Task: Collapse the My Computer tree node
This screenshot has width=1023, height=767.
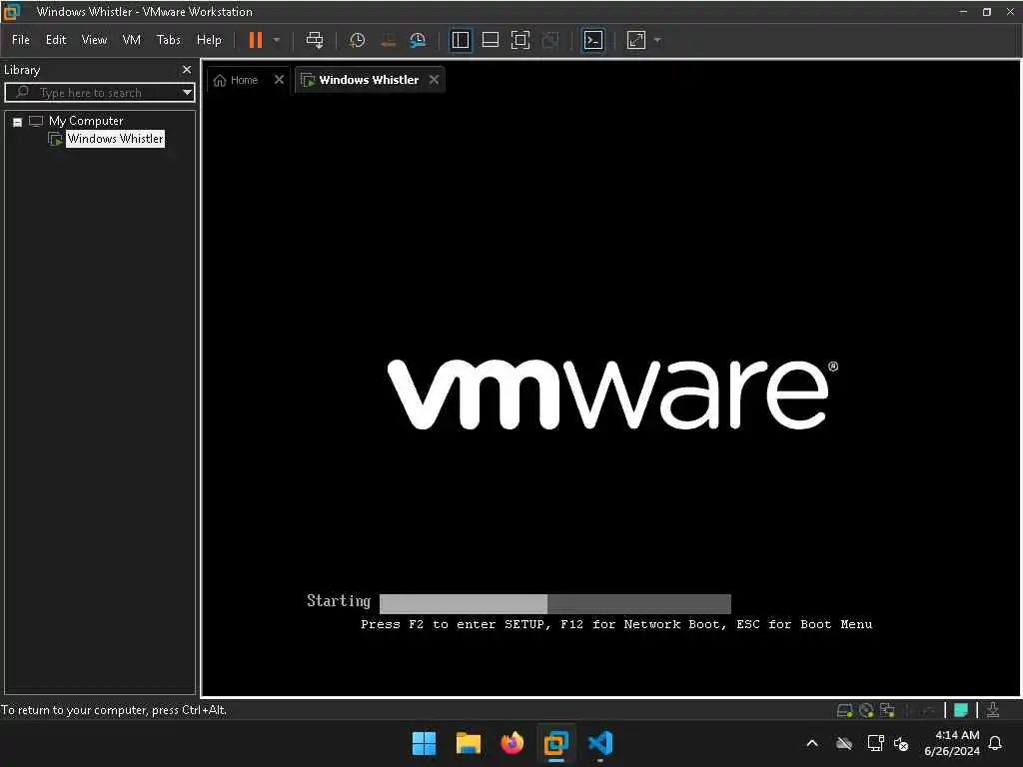Action: pos(18,121)
